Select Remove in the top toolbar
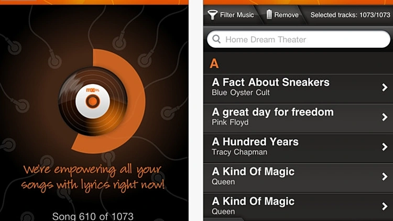This screenshot has height=221, width=393. point(282,15)
